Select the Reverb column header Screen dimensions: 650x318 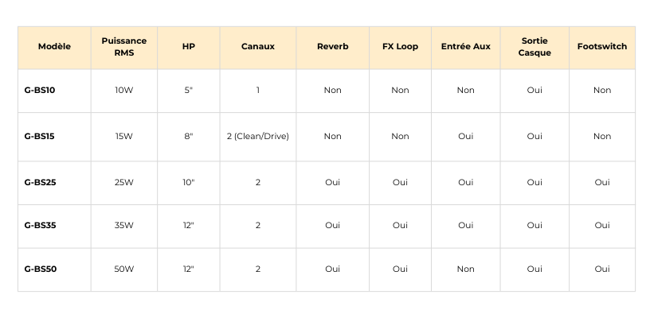coord(332,46)
